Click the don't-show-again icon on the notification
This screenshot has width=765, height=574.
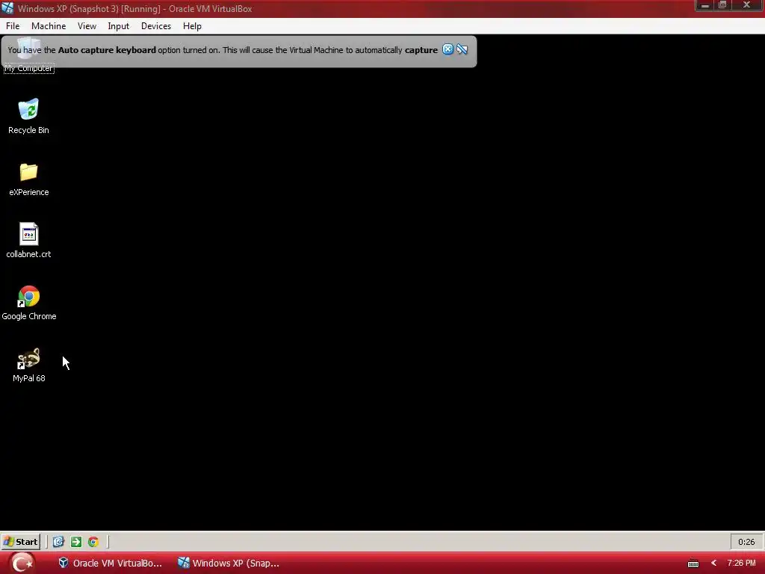[462, 49]
